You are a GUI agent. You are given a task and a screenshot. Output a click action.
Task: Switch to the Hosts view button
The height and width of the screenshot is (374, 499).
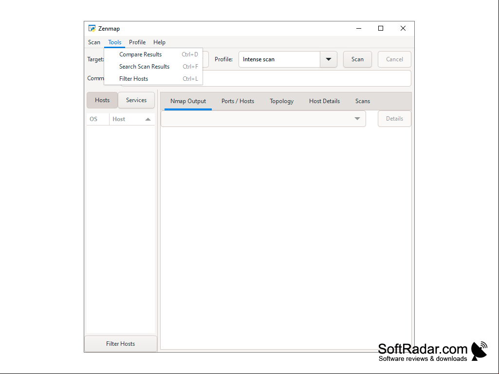point(102,100)
